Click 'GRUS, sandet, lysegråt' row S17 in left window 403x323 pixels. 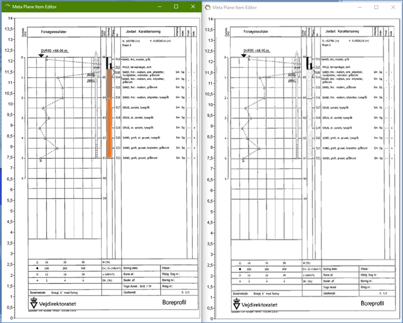click(136, 108)
